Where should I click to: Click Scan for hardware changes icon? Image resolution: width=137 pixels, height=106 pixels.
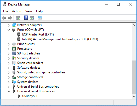(40, 18)
